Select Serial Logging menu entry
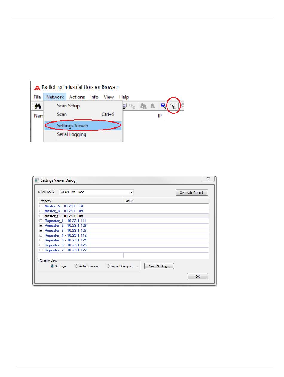Viewport: 284px width, 377px height. (x=83, y=134)
